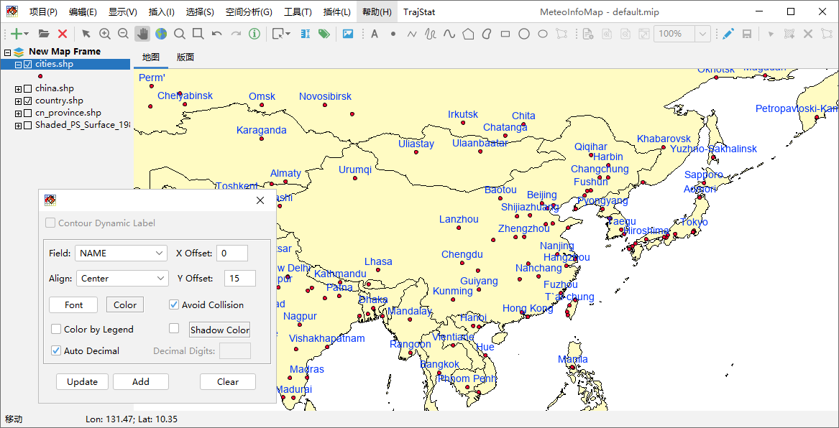839x428 pixels.
Task: Choose the circle drawing tool
Action: (524, 34)
